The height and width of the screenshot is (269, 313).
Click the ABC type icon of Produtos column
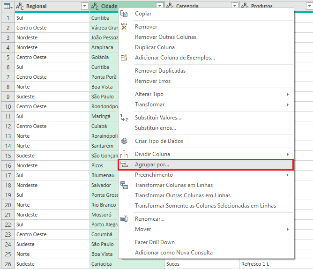pyautogui.click(x=245, y=6)
